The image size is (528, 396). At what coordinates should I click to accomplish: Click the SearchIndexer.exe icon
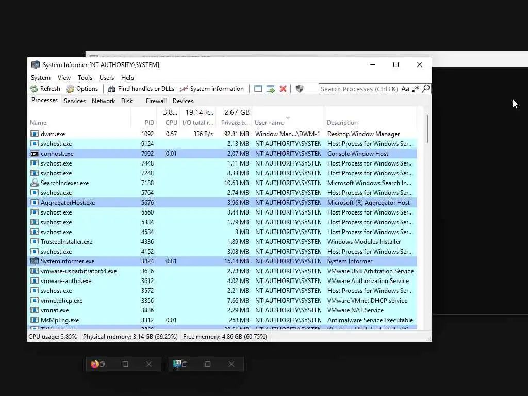(x=35, y=183)
